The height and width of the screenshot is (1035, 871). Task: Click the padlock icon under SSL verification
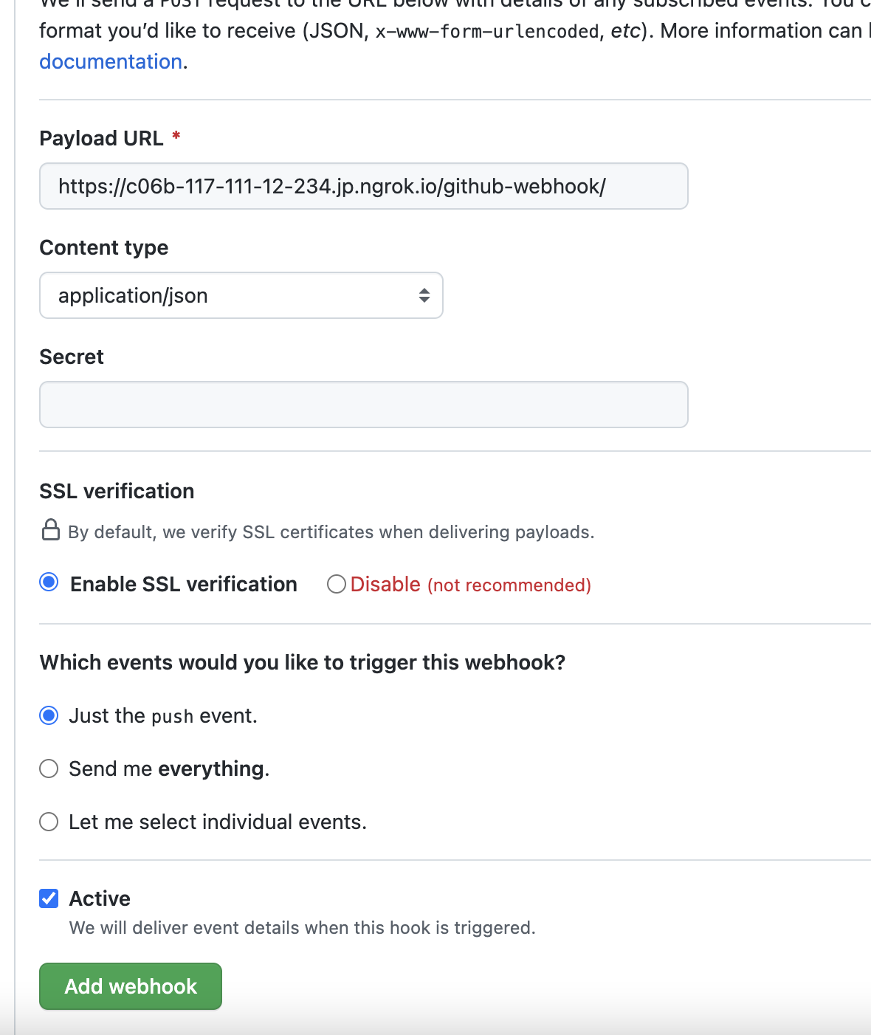[51, 530]
